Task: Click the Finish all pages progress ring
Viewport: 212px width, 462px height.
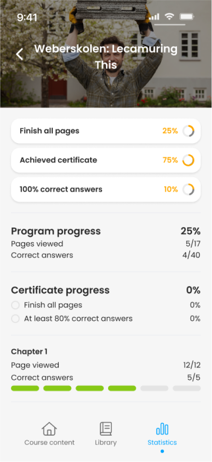Action: (188, 131)
